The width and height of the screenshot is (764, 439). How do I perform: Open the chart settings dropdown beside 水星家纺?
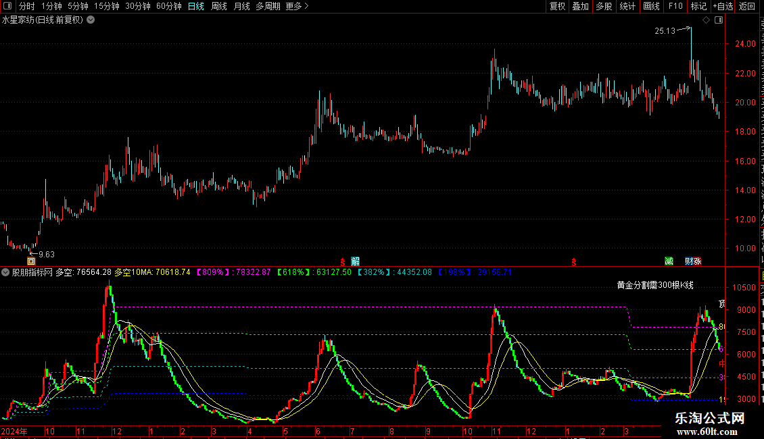(x=91, y=20)
